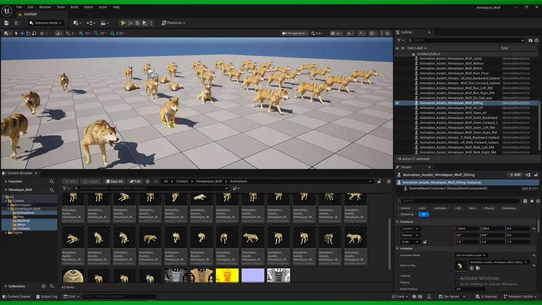The image size is (542, 305).
Task: Toggle the Looping checkbox
Action: coord(457,276)
